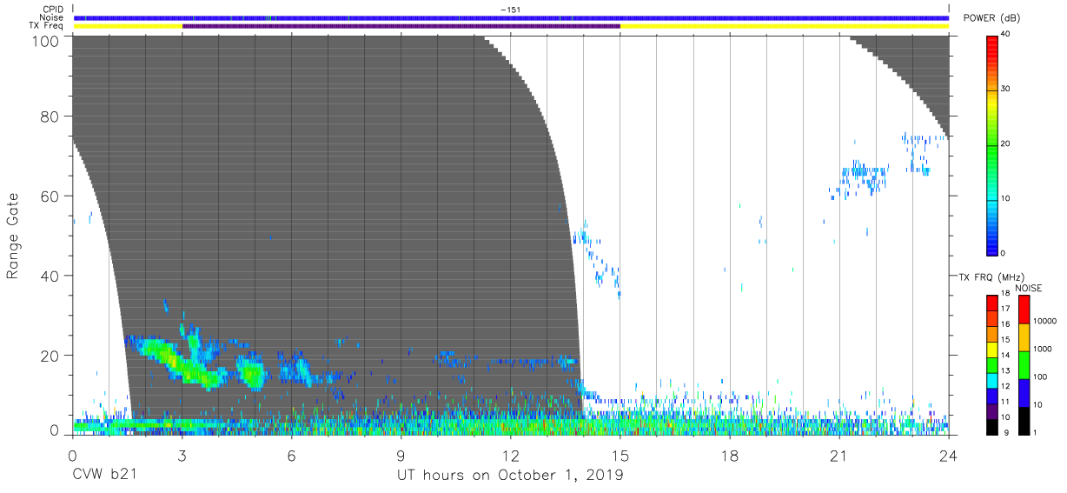Click the 60 tick on the Range Gate axis
Image resolution: width=1067 pixels, height=493 pixels.
[50, 197]
